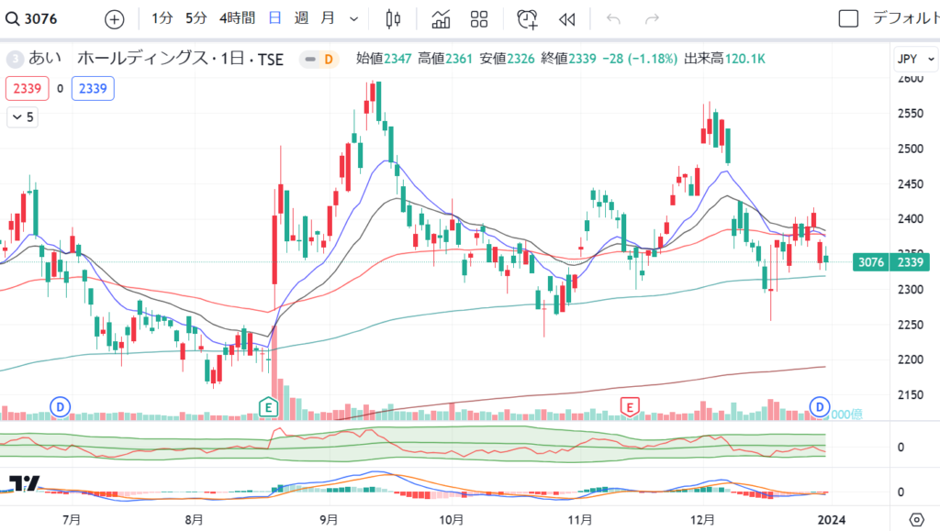Open chart settings gear at bottom right
The width and height of the screenshot is (940, 531).
coord(915,518)
